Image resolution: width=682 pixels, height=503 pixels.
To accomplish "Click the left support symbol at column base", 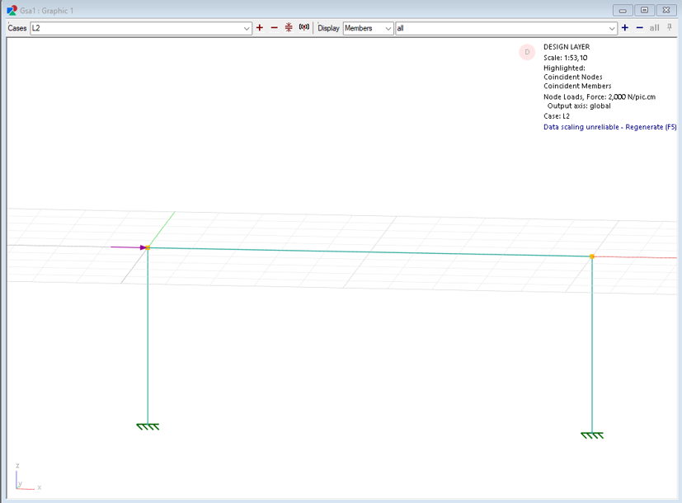I will coord(147,426).
